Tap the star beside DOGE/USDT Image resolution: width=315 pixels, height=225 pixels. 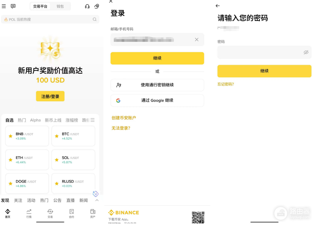click(11, 183)
